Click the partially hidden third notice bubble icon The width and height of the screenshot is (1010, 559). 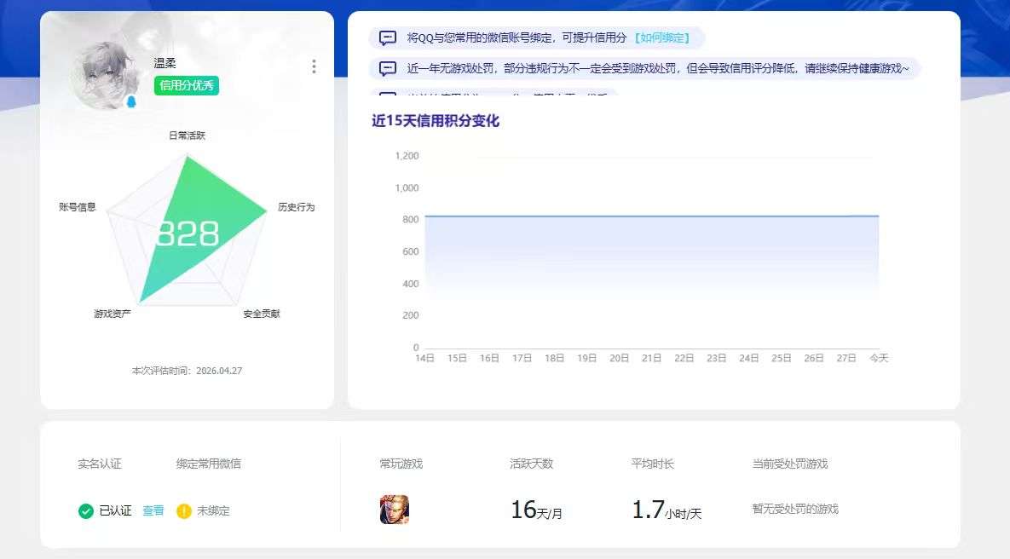(x=388, y=94)
